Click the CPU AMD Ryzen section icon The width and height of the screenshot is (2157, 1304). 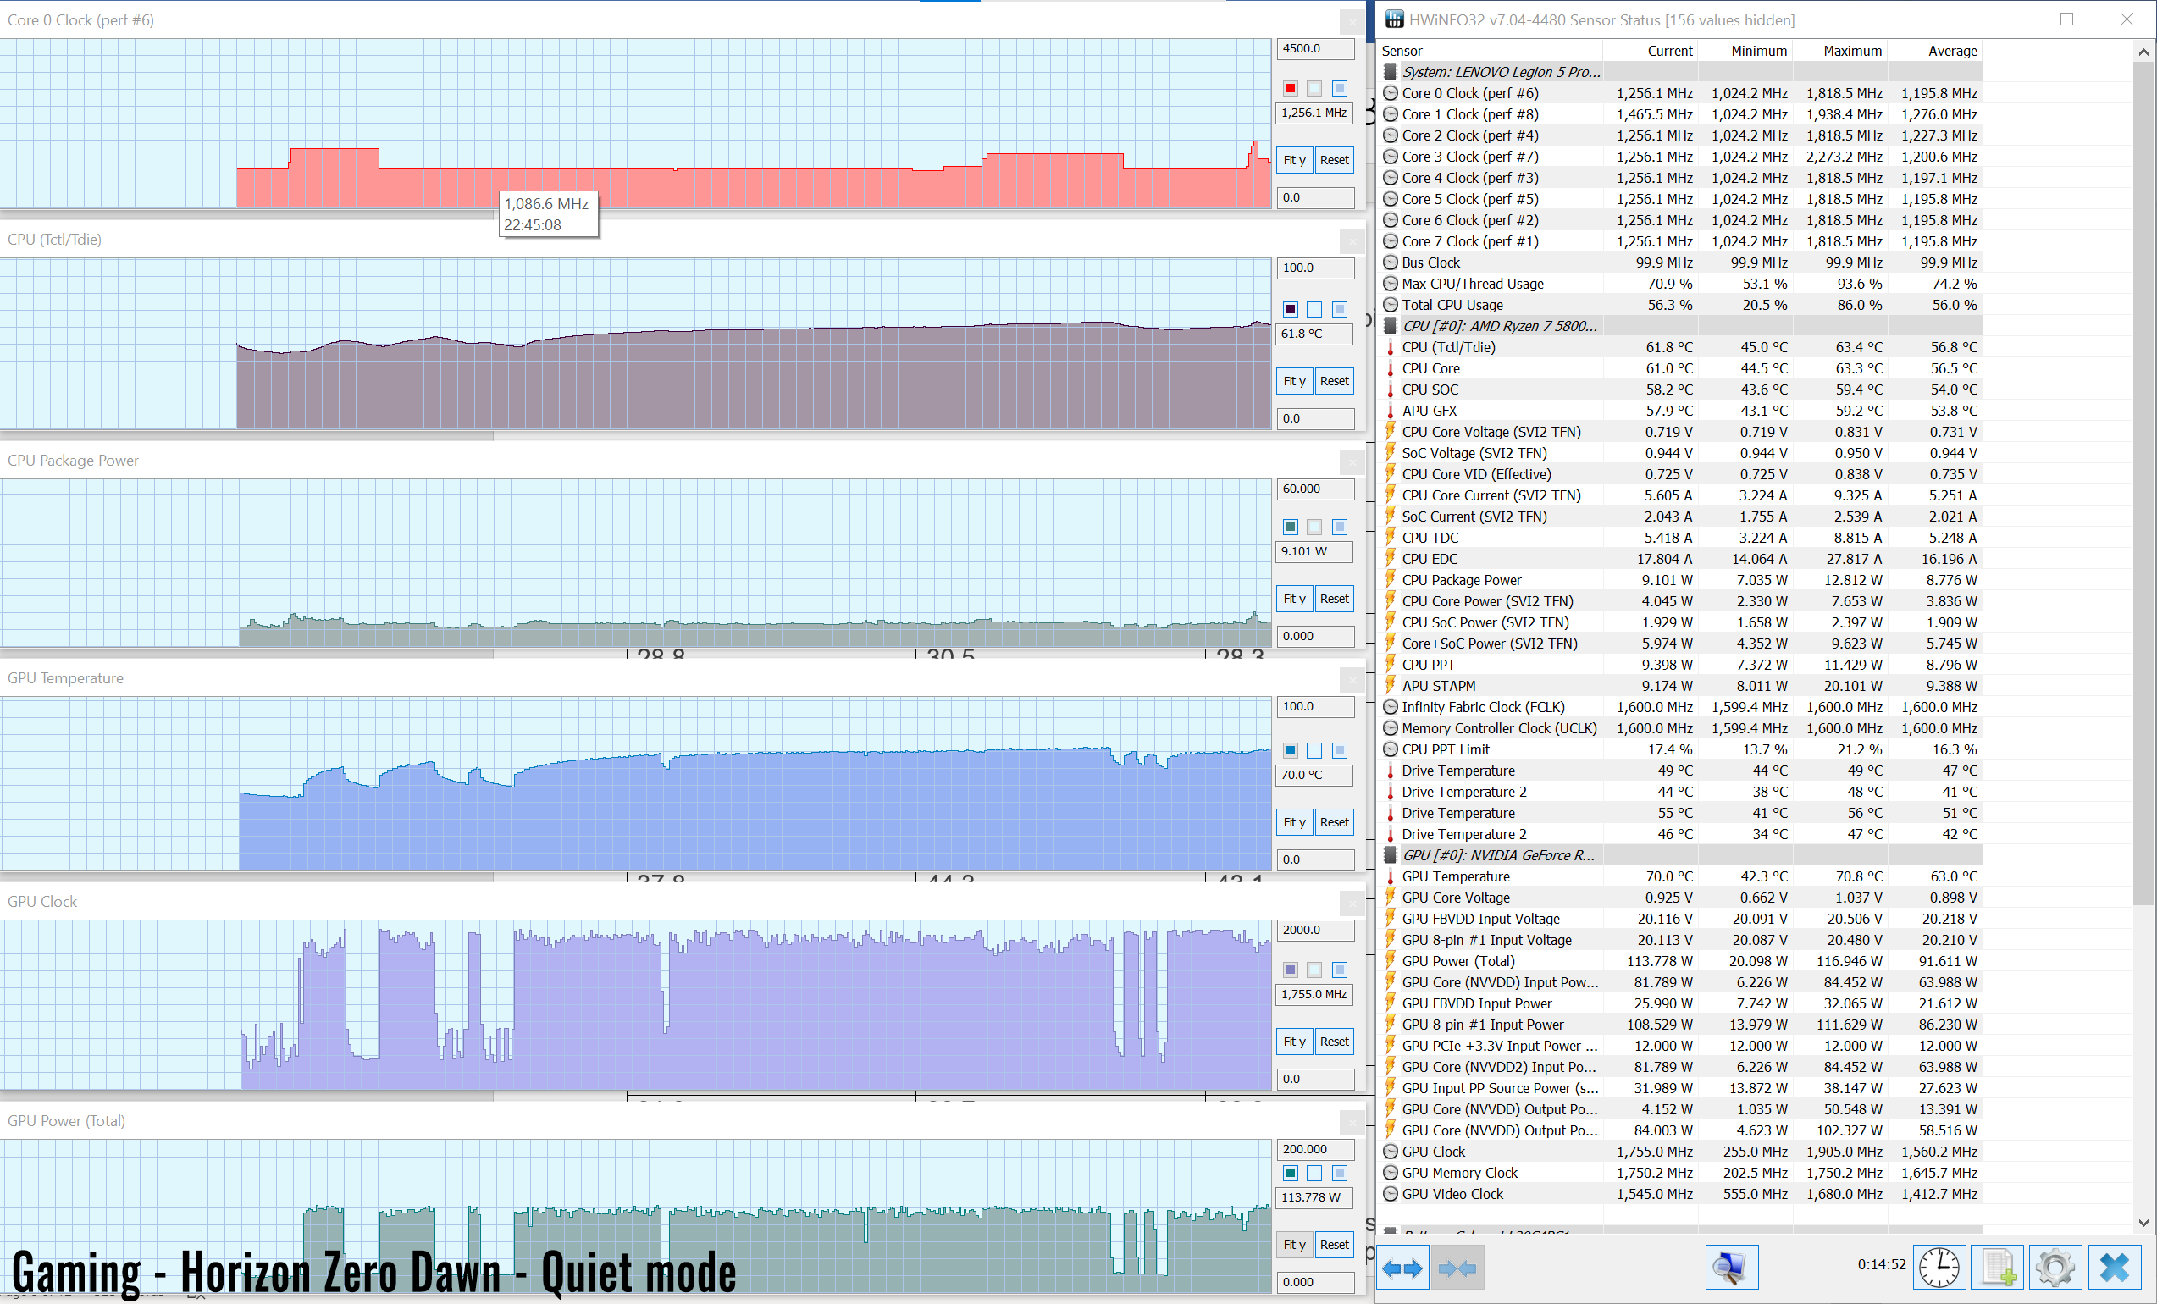pos(1390,325)
